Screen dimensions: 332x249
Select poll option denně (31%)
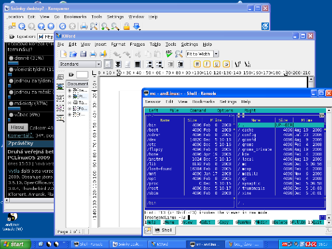[x=11, y=58]
